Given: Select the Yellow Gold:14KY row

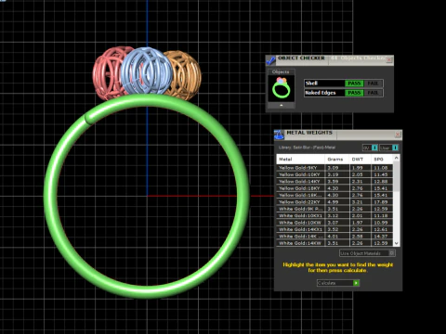Looking at the screenshot, I should tap(334, 181).
